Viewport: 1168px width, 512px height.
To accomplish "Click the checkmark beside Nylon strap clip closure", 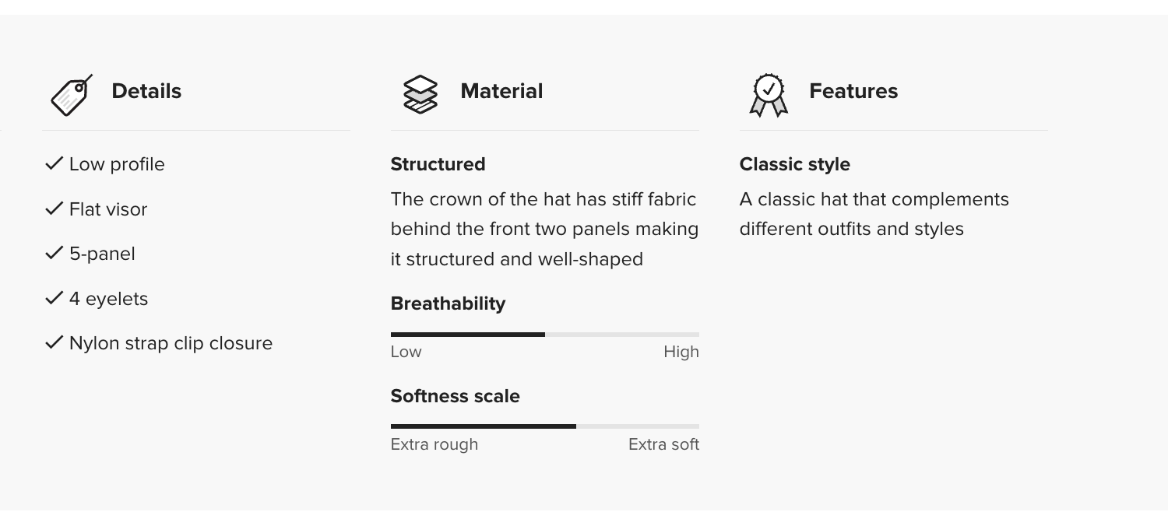I will [54, 342].
